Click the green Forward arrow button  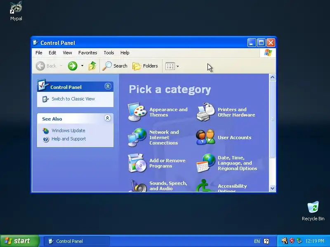73,66
